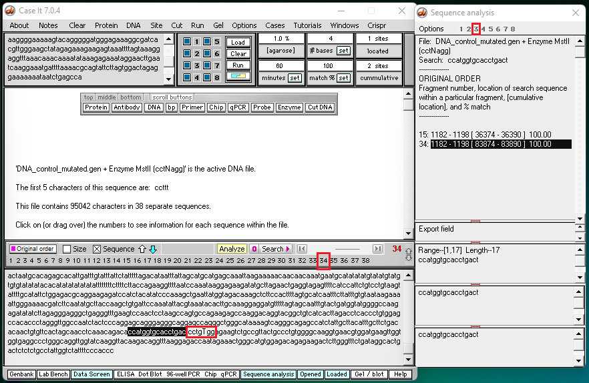Click the white up arrow beside Sequence
Image resolution: width=589 pixels, height=383 pixels.
142,249
